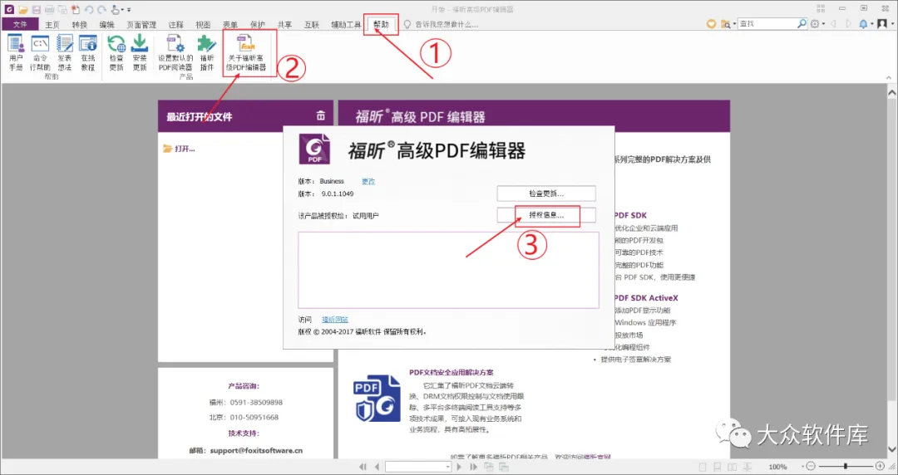Click the folder search icon beside the find box
Viewport: 898px width, 475px height.
725,24
